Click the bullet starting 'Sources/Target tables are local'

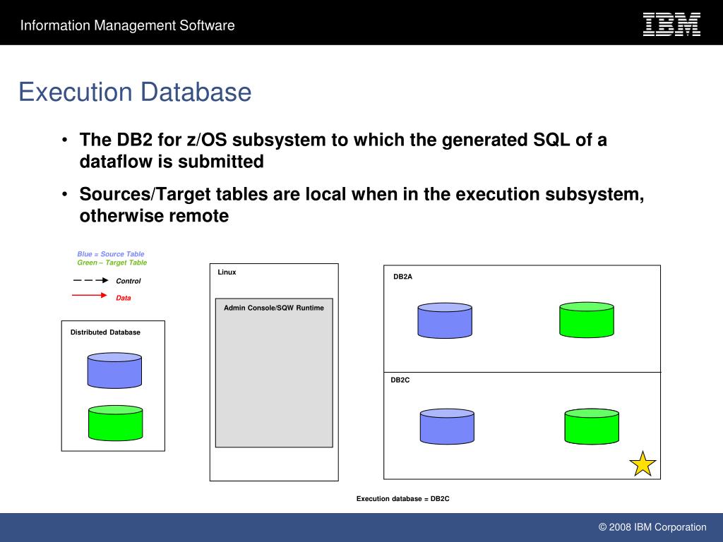(x=362, y=205)
